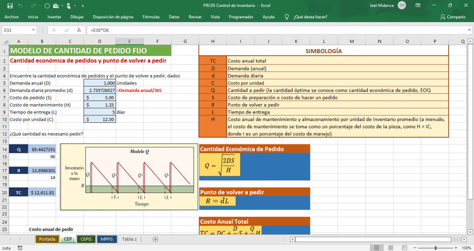Click the lightbulb Tell Me icon
474x251 pixels.
(x=286, y=17)
